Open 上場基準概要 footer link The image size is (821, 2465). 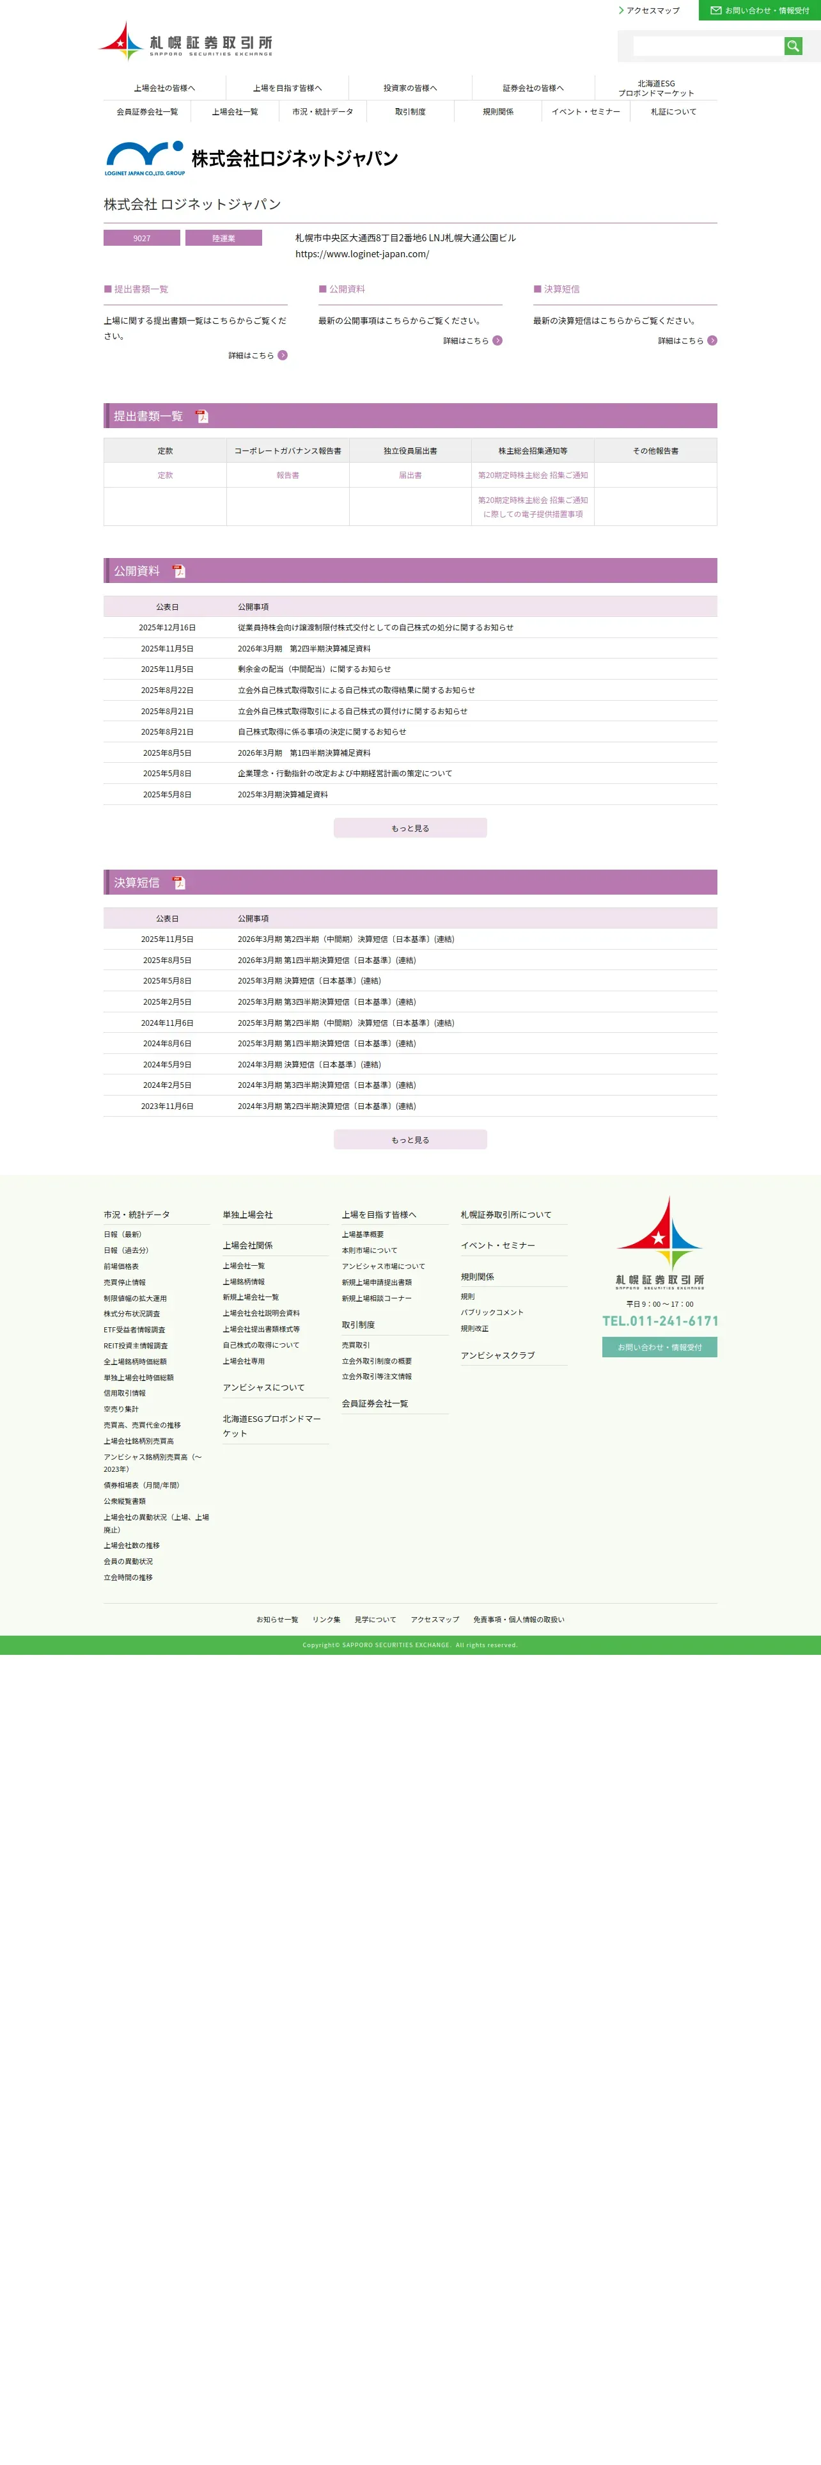(x=363, y=1235)
